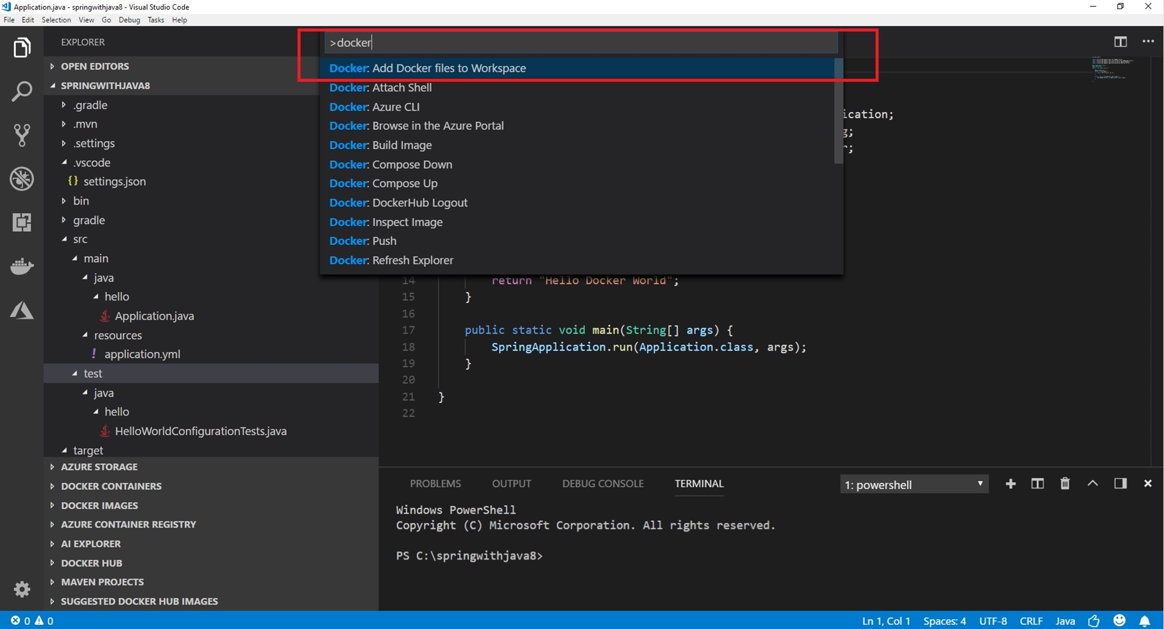Switch to the DEBUG CONSOLE tab
This screenshot has width=1164, height=629.
coord(603,484)
